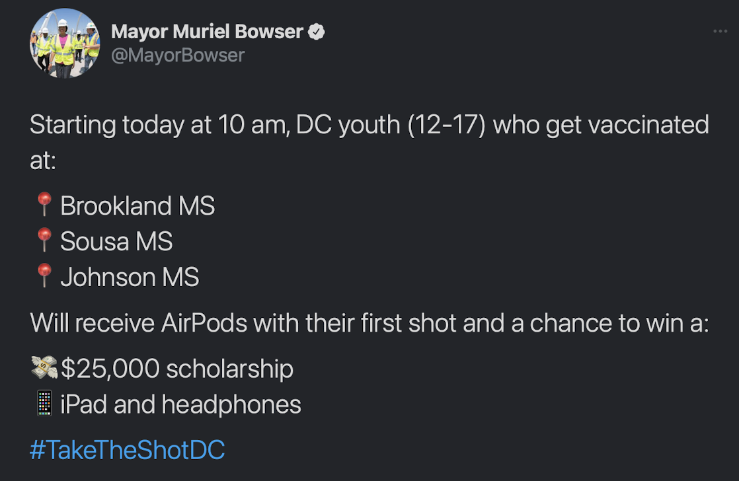The image size is (739, 481).
Task: Click the mobile phone emoji
Action: 44,404
